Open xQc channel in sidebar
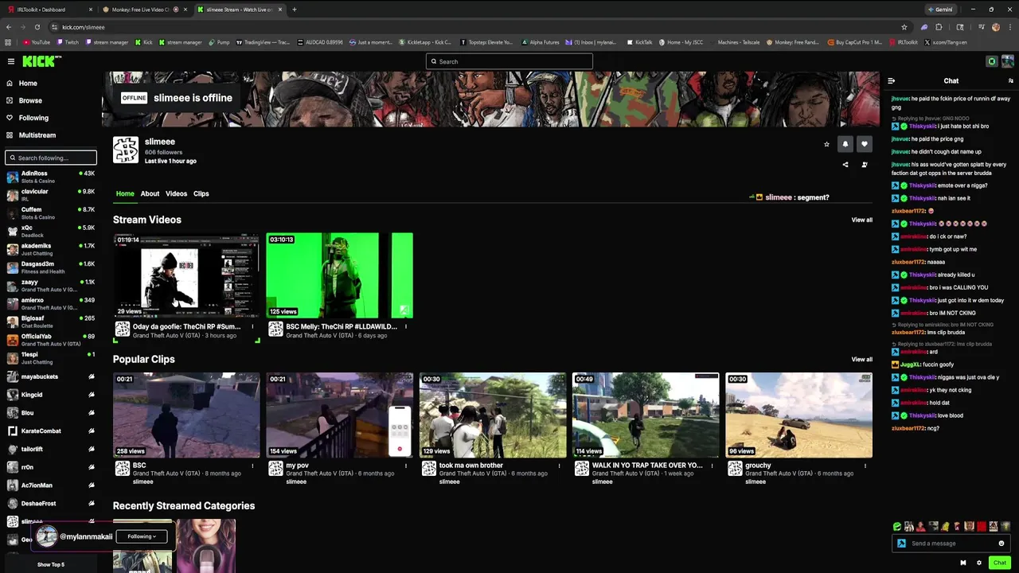The image size is (1019, 573). click(51, 231)
